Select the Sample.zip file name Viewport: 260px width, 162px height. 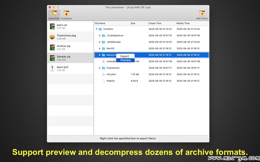63,56
